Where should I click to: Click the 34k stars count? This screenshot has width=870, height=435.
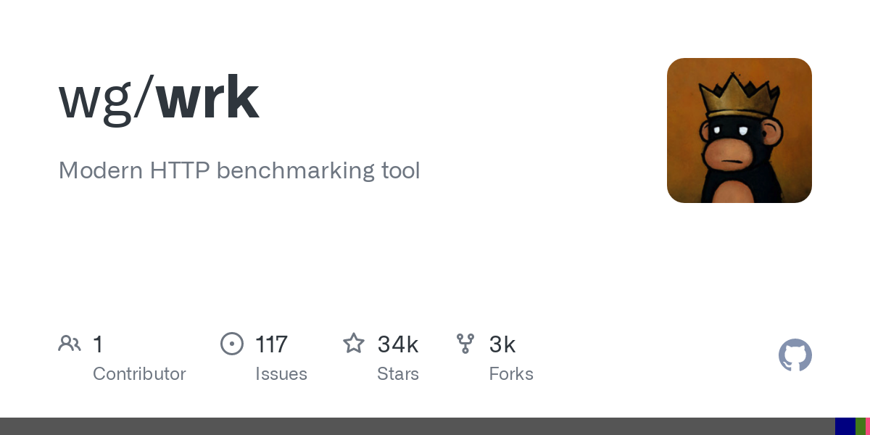coord(398,344)
